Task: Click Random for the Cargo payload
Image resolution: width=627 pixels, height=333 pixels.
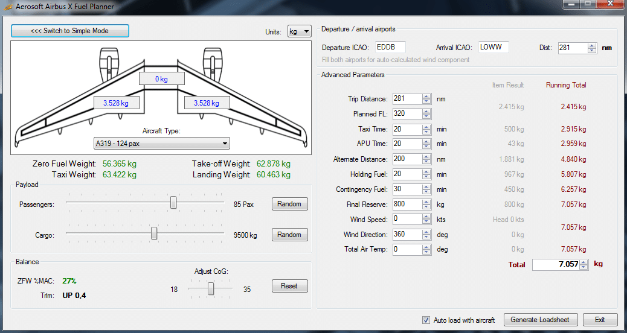Action: tap(289, 235)
